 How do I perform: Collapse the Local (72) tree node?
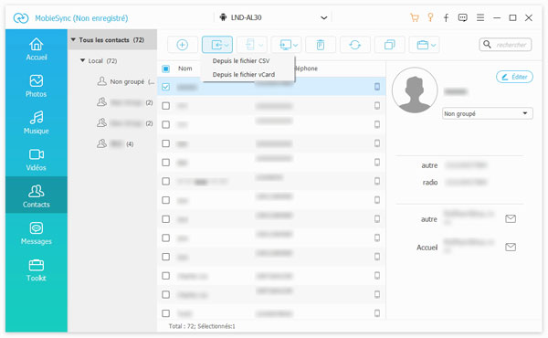82,60
